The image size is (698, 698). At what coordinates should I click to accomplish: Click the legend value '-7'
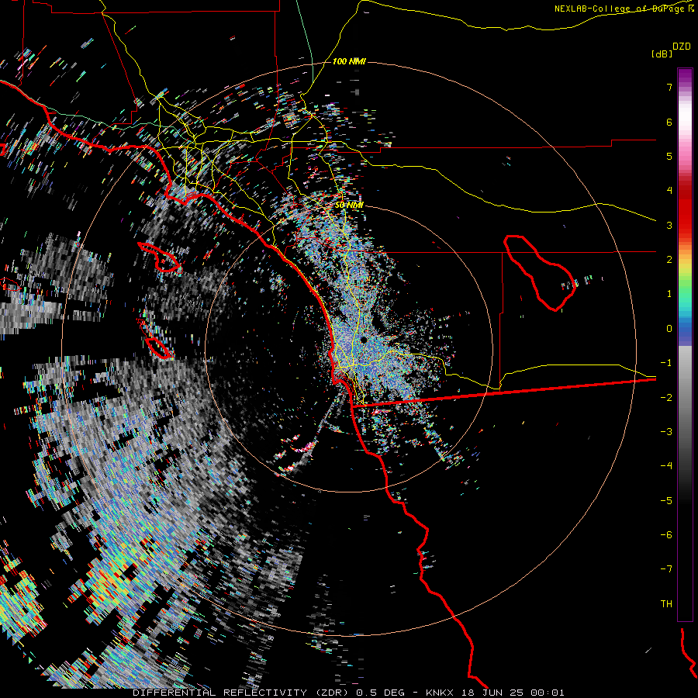pyautogui.click(x=666, y=569)
